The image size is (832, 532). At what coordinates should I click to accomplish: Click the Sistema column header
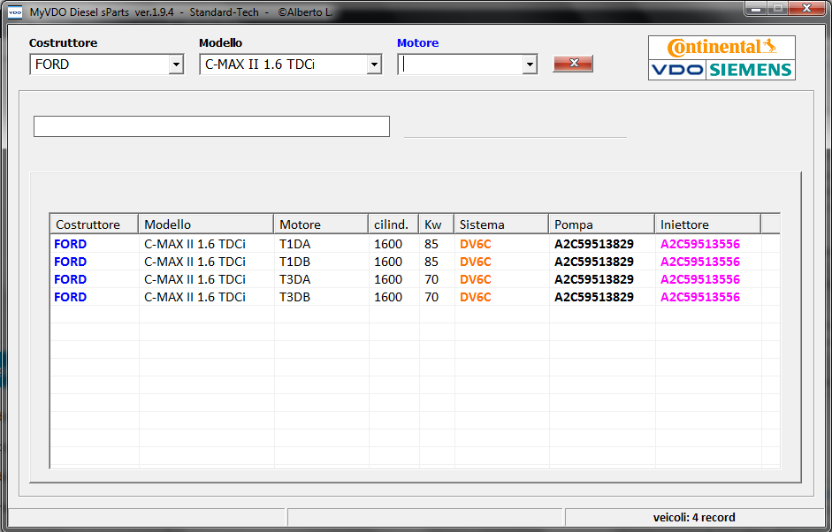pyautogui.click(x=501, y=224)
